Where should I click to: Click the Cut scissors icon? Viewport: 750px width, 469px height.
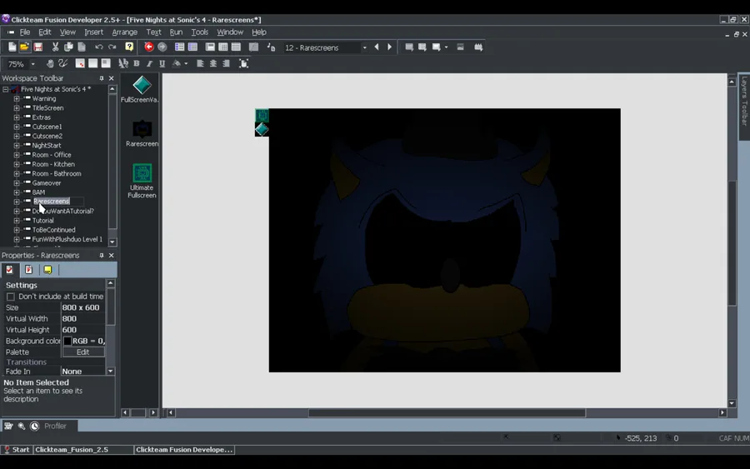(56, 47)
